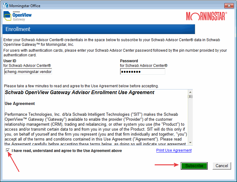
Task: Click into the Password field
Action: point(142,72)
